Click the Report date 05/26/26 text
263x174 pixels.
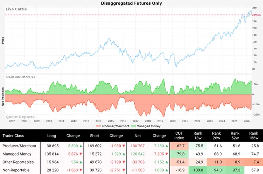pos(20,77)
